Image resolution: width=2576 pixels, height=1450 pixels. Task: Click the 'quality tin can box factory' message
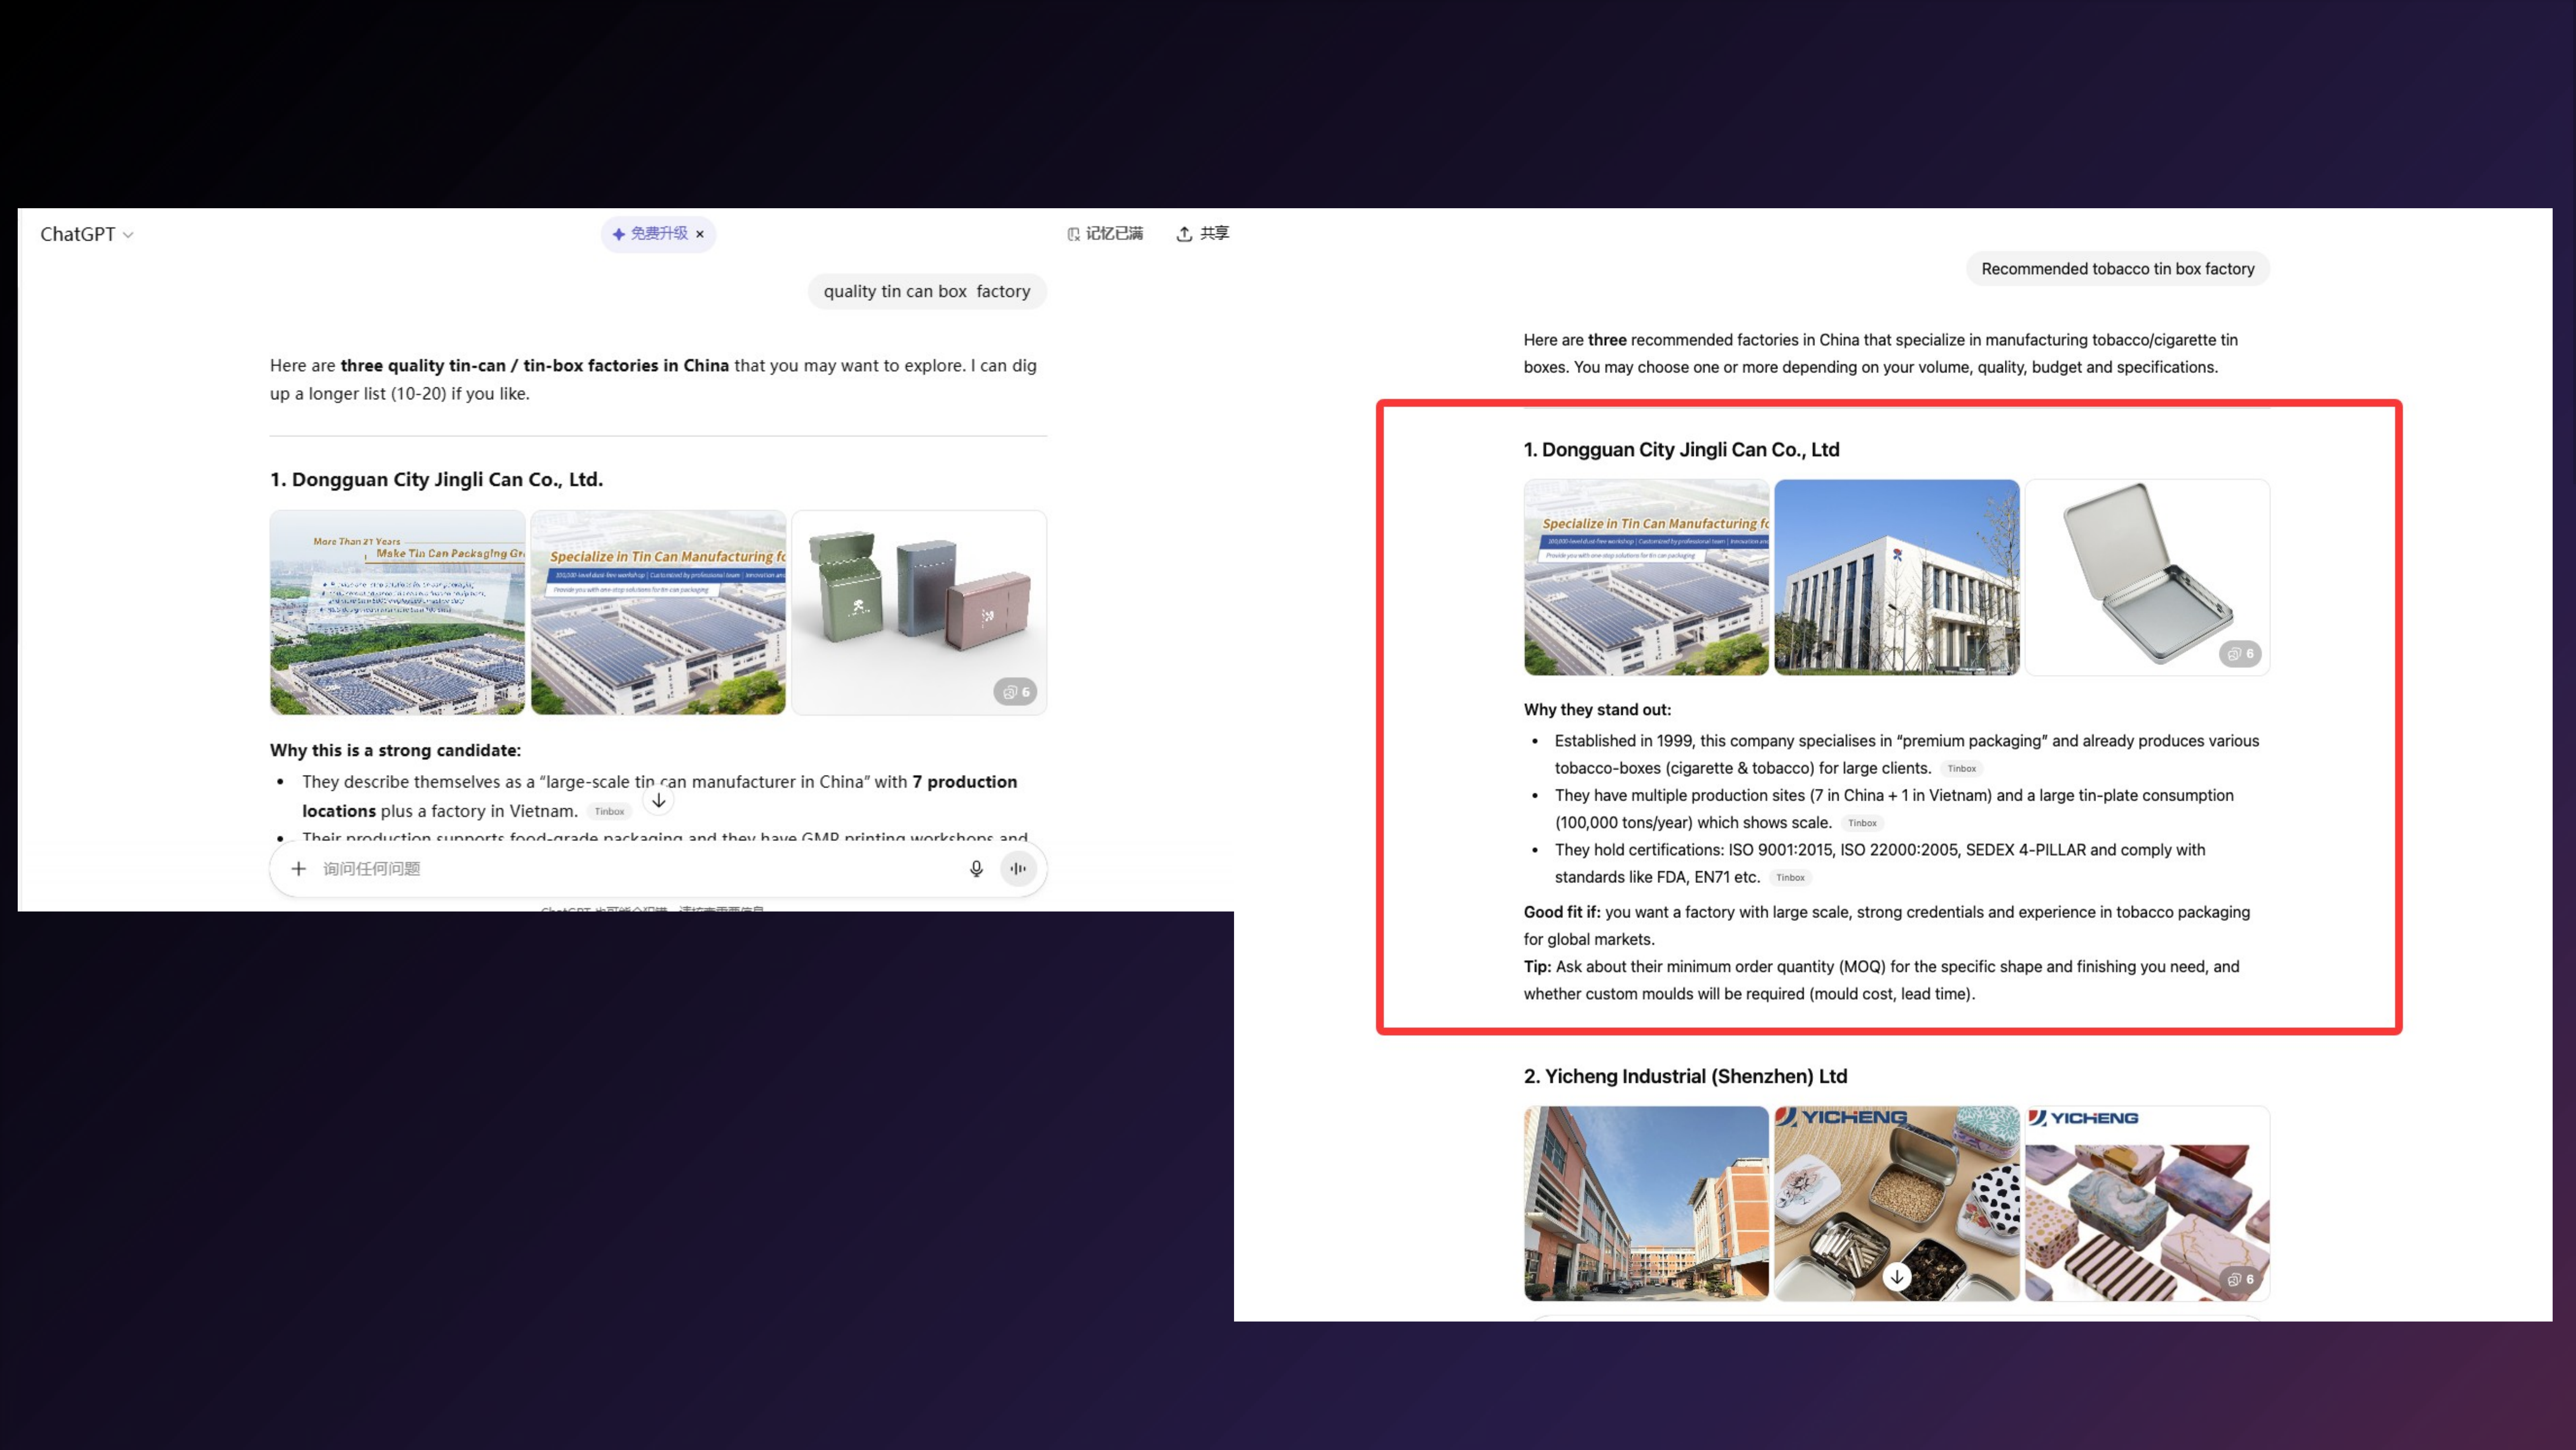point(926,291)
